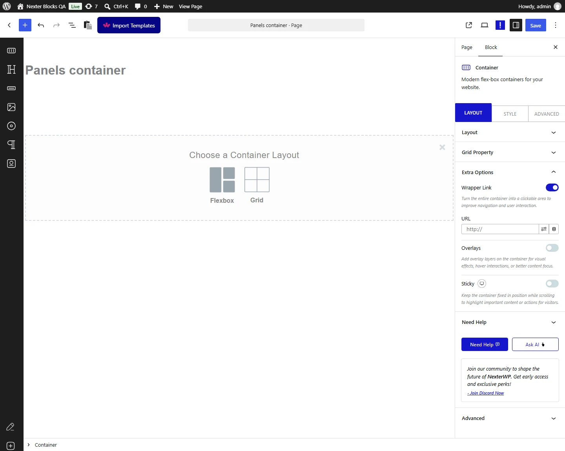The height and width of the screenshot is (451, 565).
Task: Follow the Join Discord Now link
Action: (x=486, y=393)
